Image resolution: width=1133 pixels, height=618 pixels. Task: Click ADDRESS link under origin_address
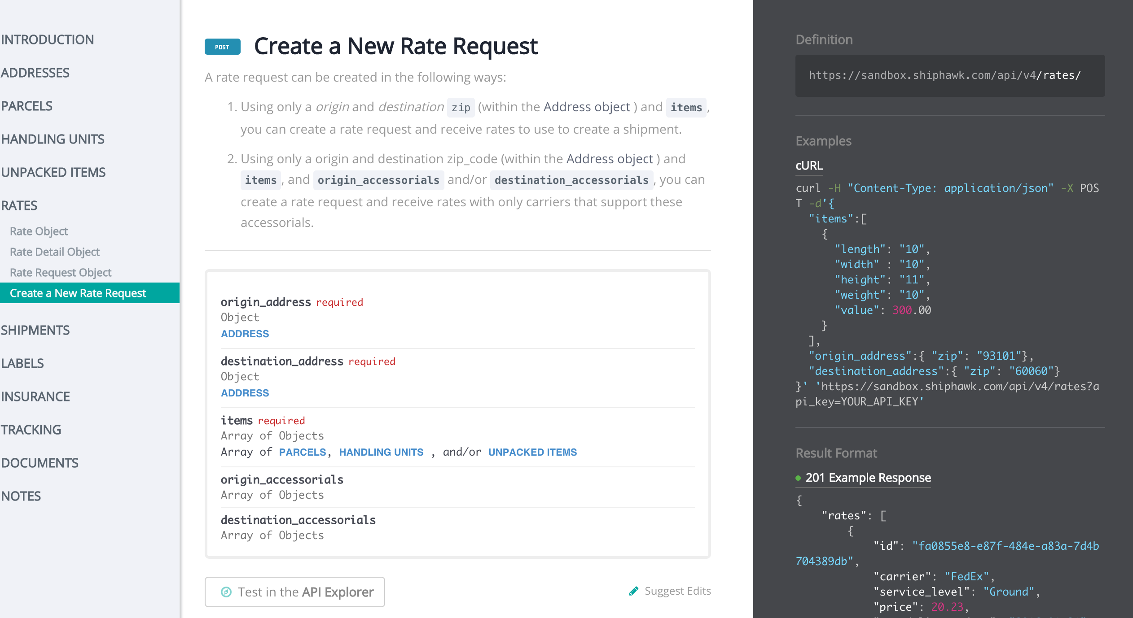tap(245, 334)
